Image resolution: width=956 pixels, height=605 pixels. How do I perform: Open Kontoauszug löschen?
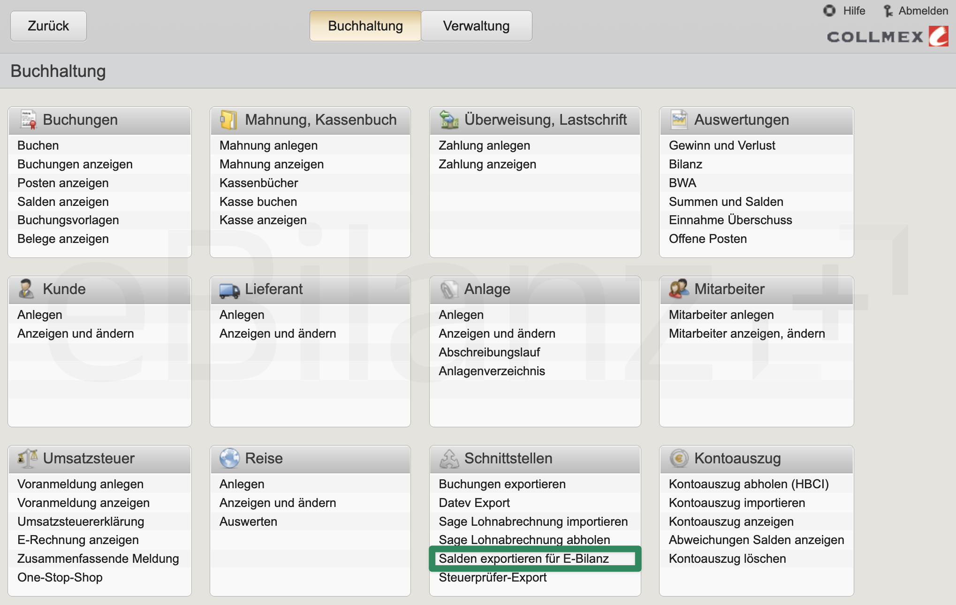click(727, 559)
